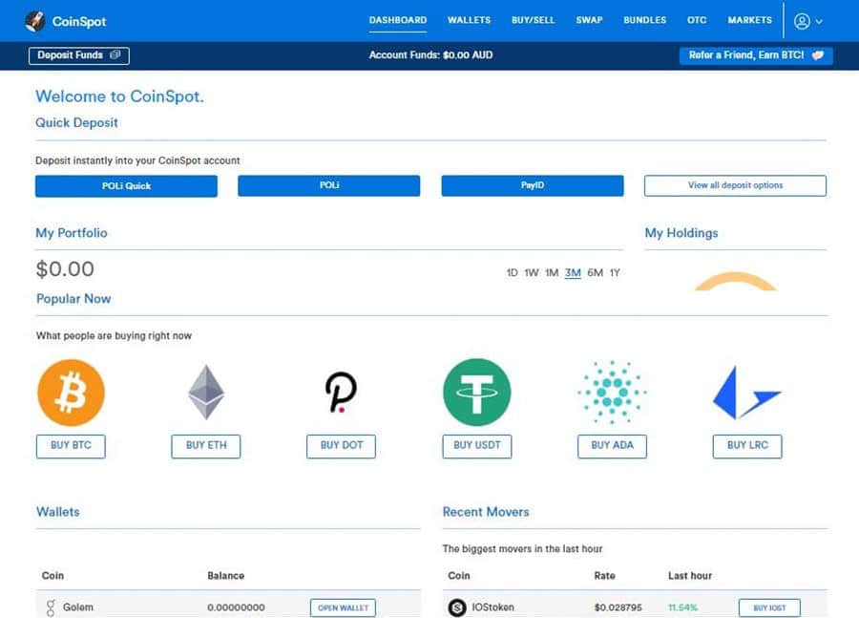Viewport: 859px width, 618px height.
Task: Click View all deposit options
Action: (735, 185)
